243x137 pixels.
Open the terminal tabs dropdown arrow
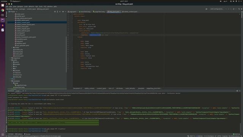(x=25, y=91)
